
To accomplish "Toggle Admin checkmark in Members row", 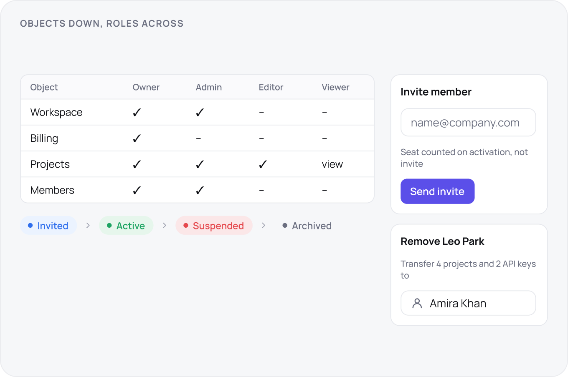I will tap(200, 191).
